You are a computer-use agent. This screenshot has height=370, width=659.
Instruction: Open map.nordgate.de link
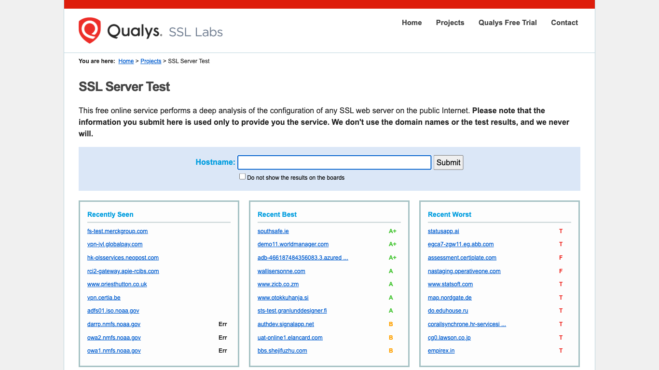coord(450,298)
